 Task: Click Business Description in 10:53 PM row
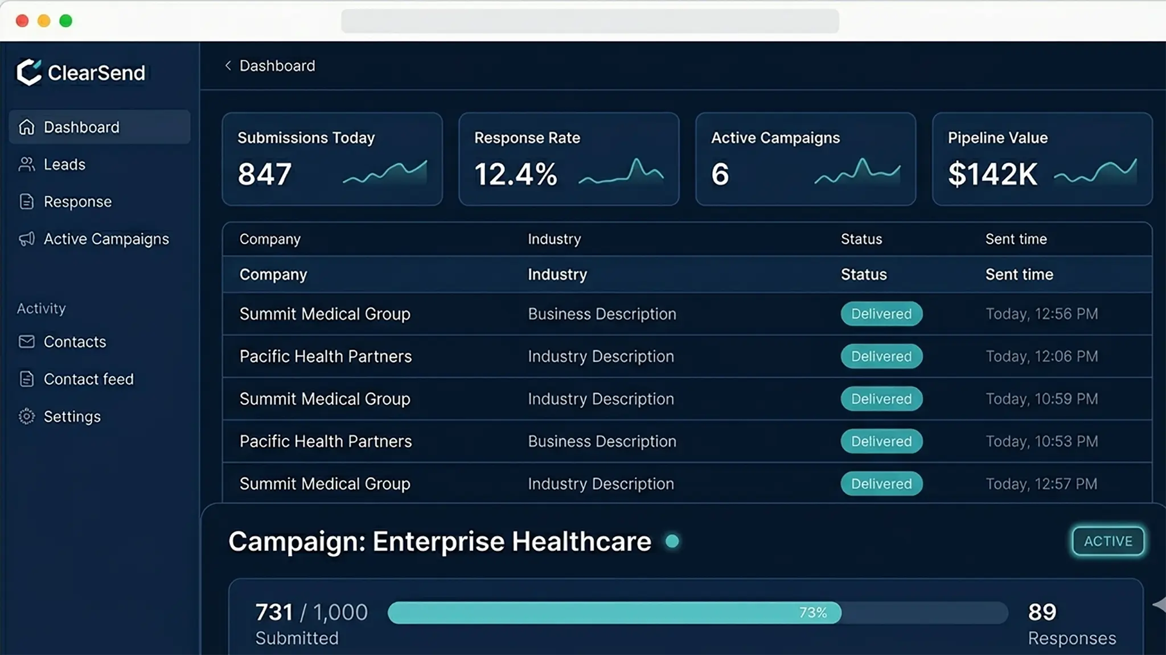(x=602, y=441)
